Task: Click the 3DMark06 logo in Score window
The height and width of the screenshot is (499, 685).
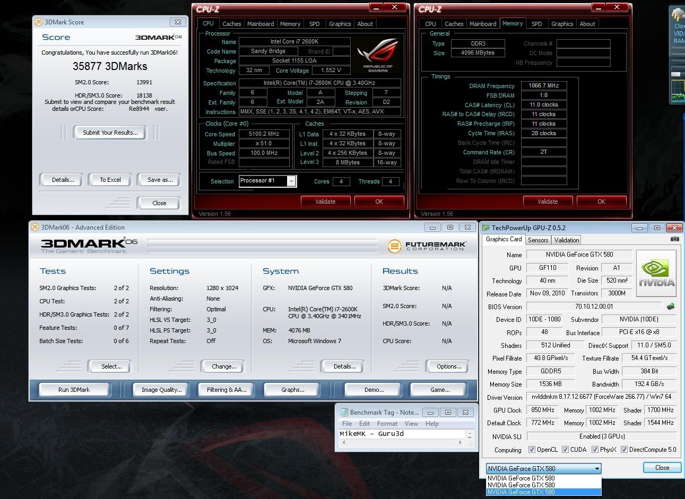Action: tap(159, 37)
